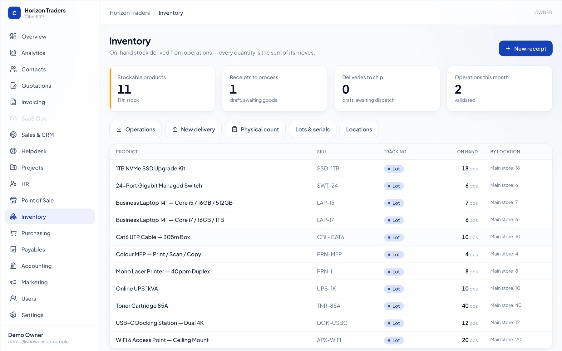Select the Deliveries to ship card
The height and width of the screenshot is (351, 562).
pos(387,88)
